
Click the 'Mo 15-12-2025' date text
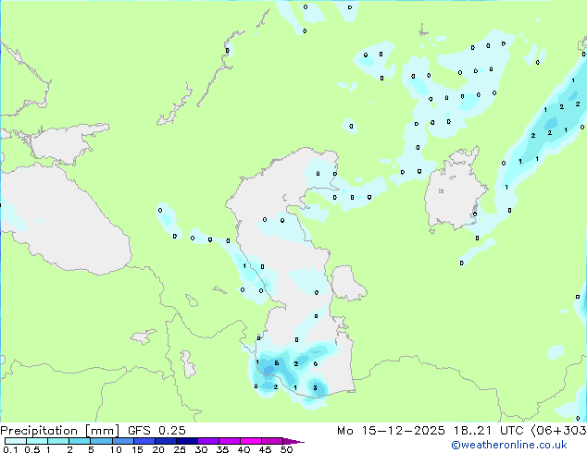click(392, 431)
